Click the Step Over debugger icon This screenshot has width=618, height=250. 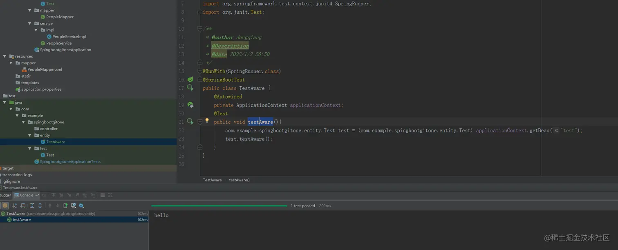click(x=54, y=195)
